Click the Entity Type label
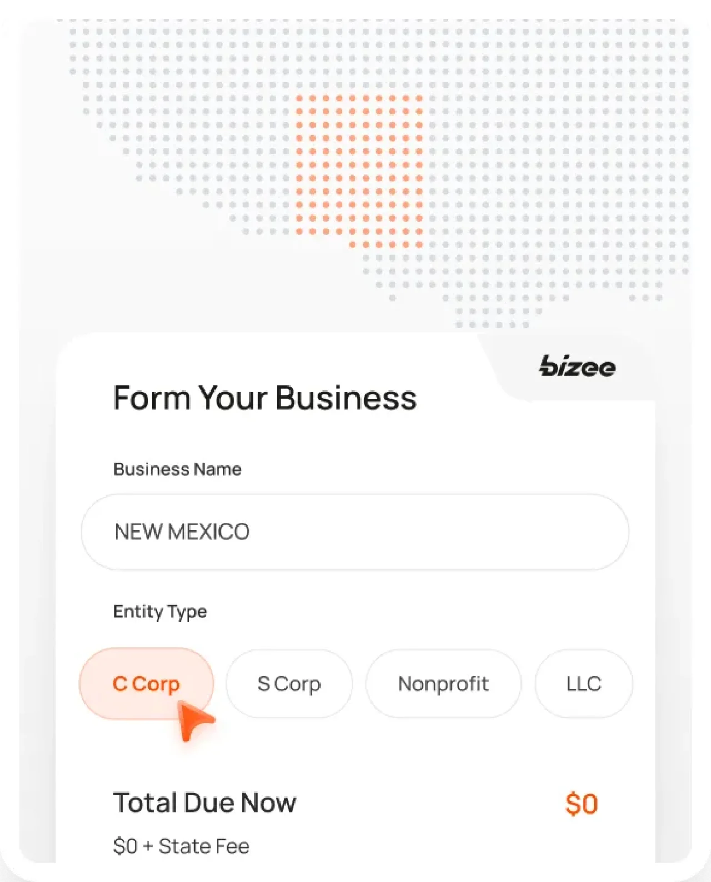This screenshot has width=711, height=882. point(160,612)
